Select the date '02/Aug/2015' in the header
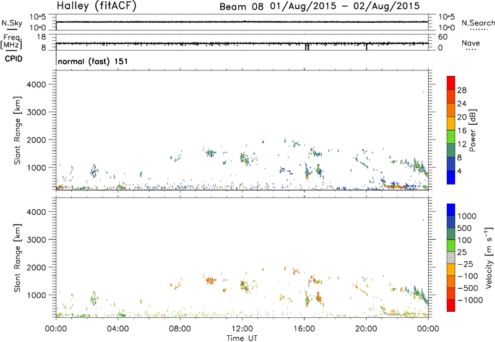Screen dimensions: 495x342 (x=386, y=6)
